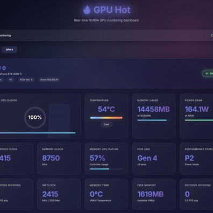Click the utilization progress bar

(x=38, y=133)
